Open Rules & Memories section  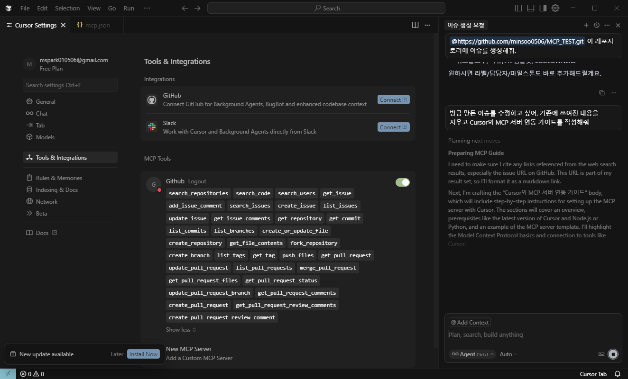tap(70, 178)
